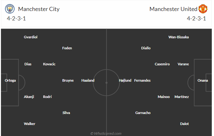Open the WhoScored.com watermark link

pyautogui.click(x=106, y=133)
